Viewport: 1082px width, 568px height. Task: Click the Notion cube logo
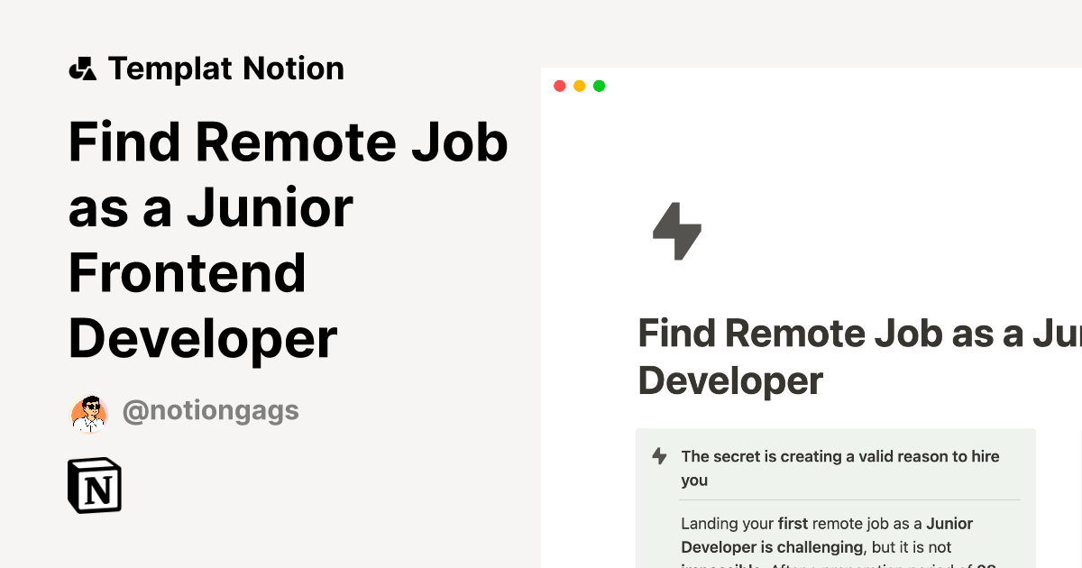pos(95,485)
